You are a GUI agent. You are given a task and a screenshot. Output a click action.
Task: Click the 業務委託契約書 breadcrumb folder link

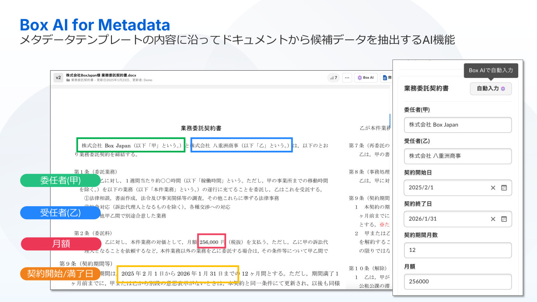click(81, 81)
